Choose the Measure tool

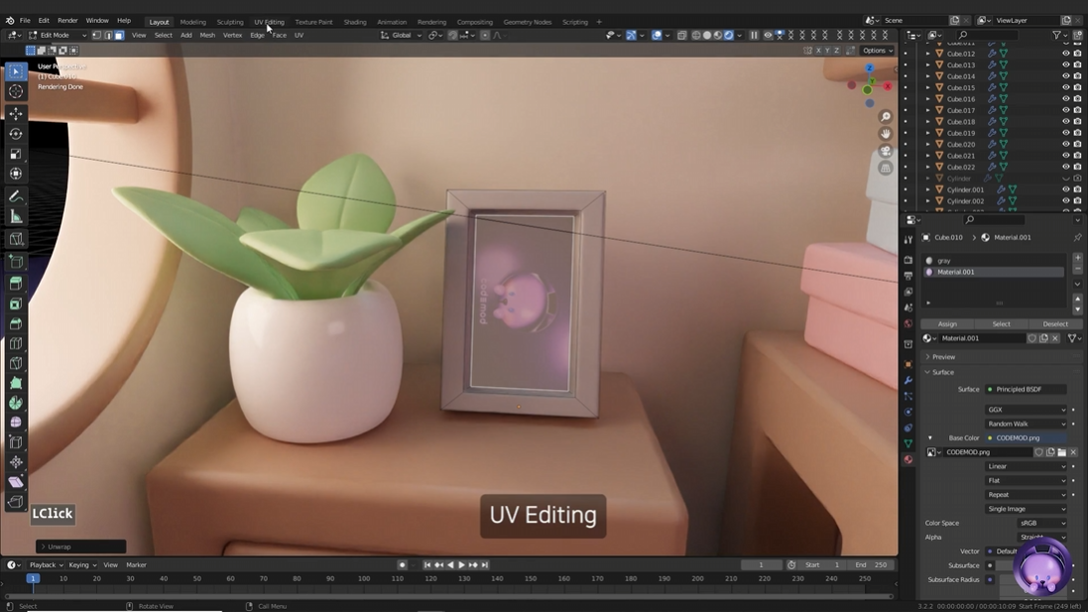pos(16,217)
